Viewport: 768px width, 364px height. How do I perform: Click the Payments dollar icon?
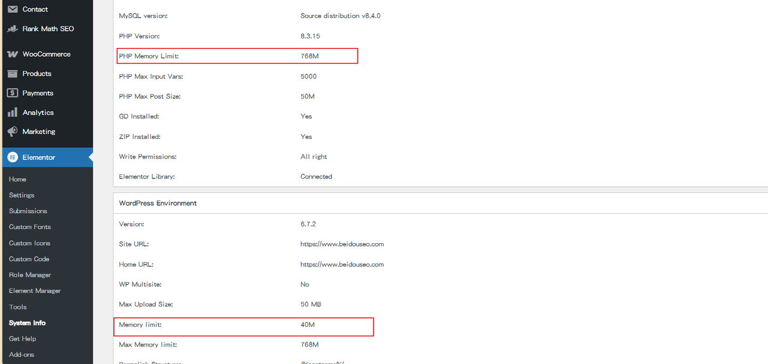click(x=12, y=93)
